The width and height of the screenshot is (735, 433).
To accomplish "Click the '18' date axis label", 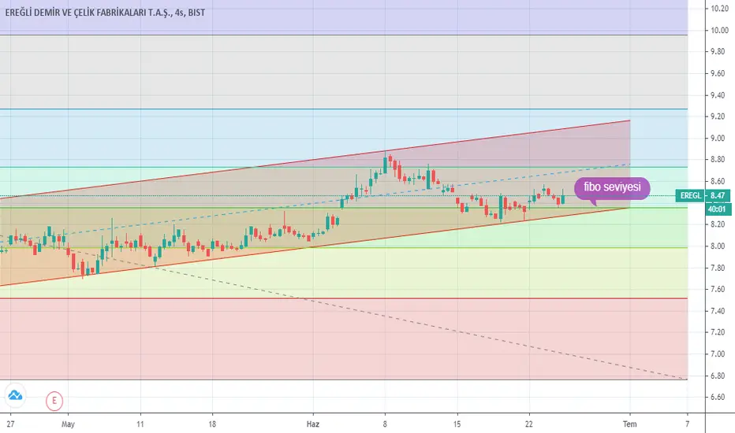I will pyautogui.click(x=212, y=424).
